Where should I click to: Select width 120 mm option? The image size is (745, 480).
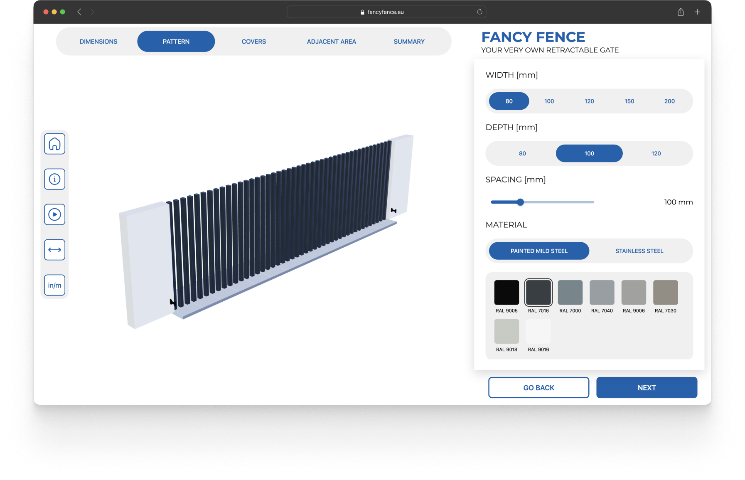coord(589,101)
